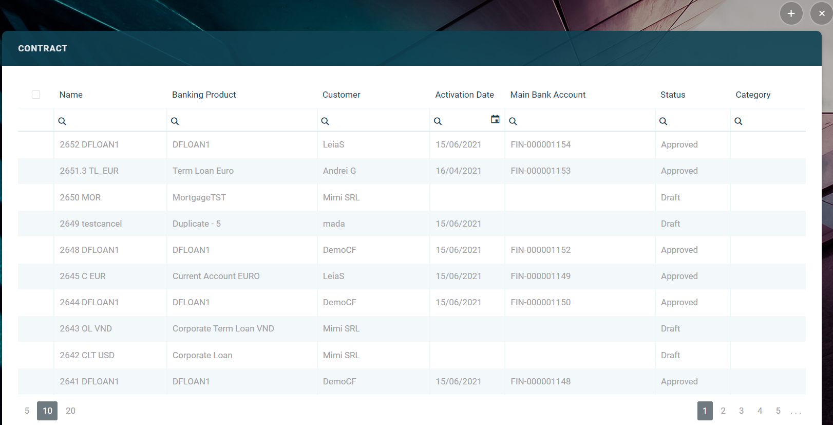The width and height of the screenshot is (833, 425).
Task: Go to page 2 of results
Action: pos(723,411)
